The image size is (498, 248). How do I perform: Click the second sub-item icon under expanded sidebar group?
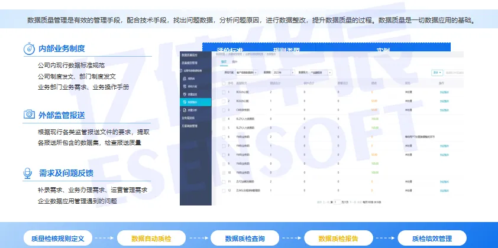pyautogui.click(x=185, y=86)
